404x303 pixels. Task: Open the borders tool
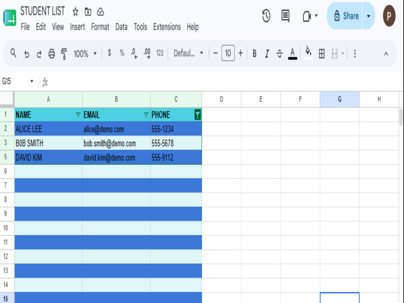(322, 54)
